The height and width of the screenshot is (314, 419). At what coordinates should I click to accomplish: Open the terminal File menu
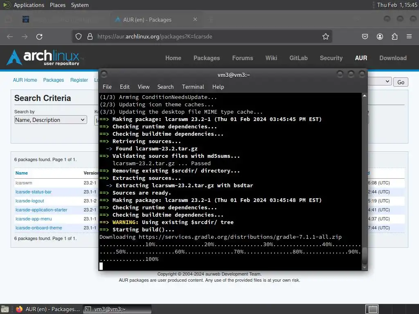(107, 87)
